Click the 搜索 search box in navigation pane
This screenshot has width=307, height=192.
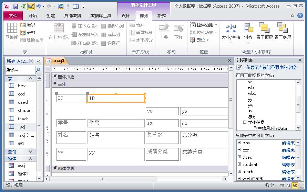(x=20, y=70)
